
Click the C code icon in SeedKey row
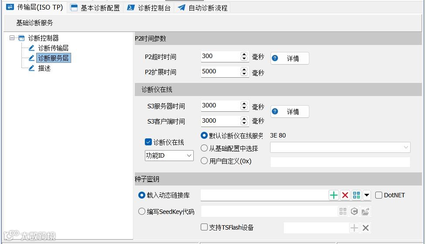354,211
